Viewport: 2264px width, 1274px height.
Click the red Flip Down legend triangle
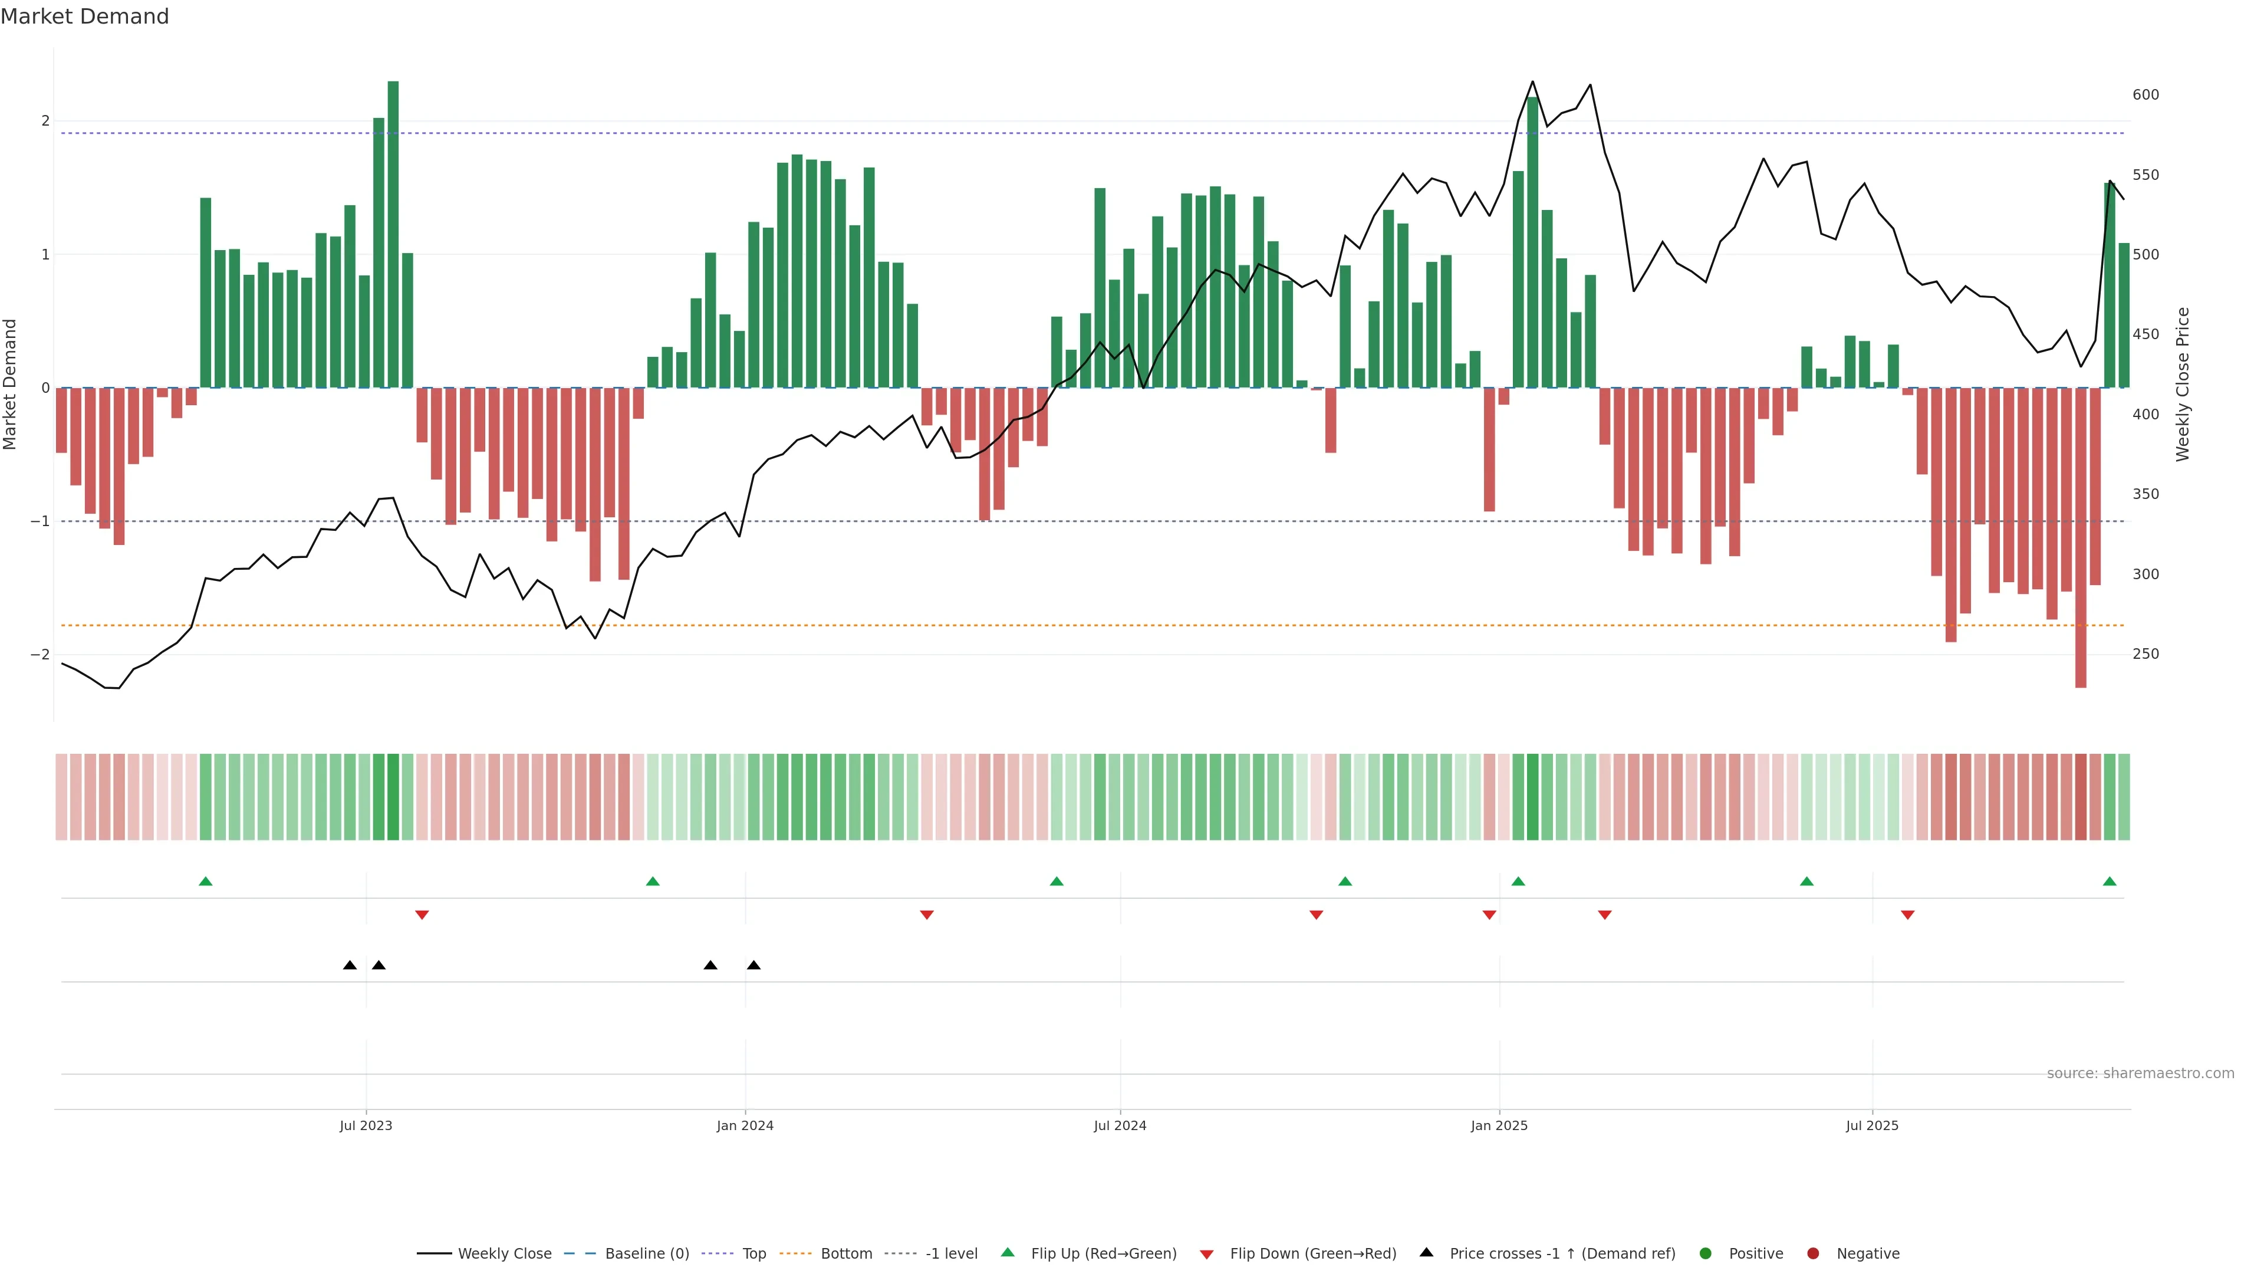[x=1207, y=1254]
